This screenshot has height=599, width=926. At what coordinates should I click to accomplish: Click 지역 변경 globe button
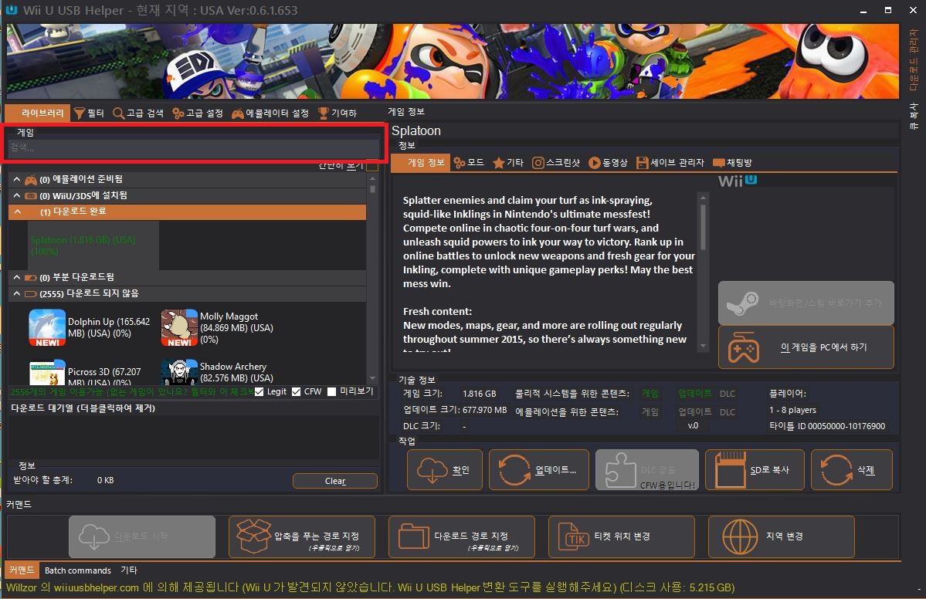coord(782,536)
